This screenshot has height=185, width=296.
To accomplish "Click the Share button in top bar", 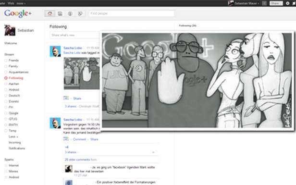I will click(276, 3).
